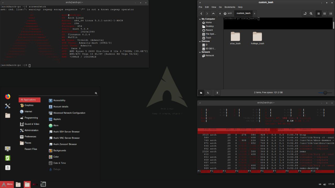The image size is (335, 188).
Task: Click the search magnifier in application menu
Action: pos(96,93)
